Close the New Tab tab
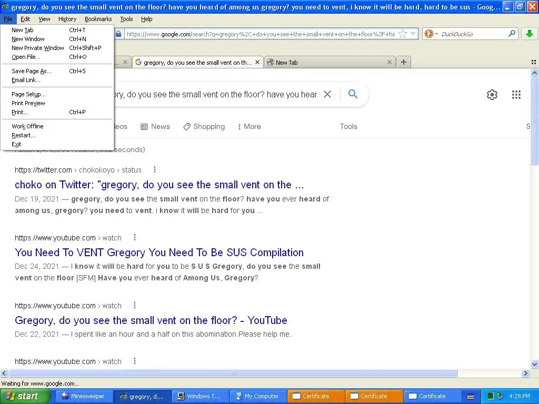This screenshot has width=539, height=404. tap(389, 62)
